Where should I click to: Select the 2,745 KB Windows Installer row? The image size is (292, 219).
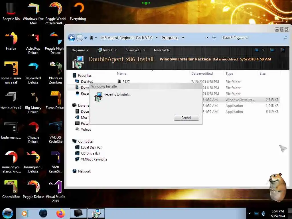(x=241, y=100)
